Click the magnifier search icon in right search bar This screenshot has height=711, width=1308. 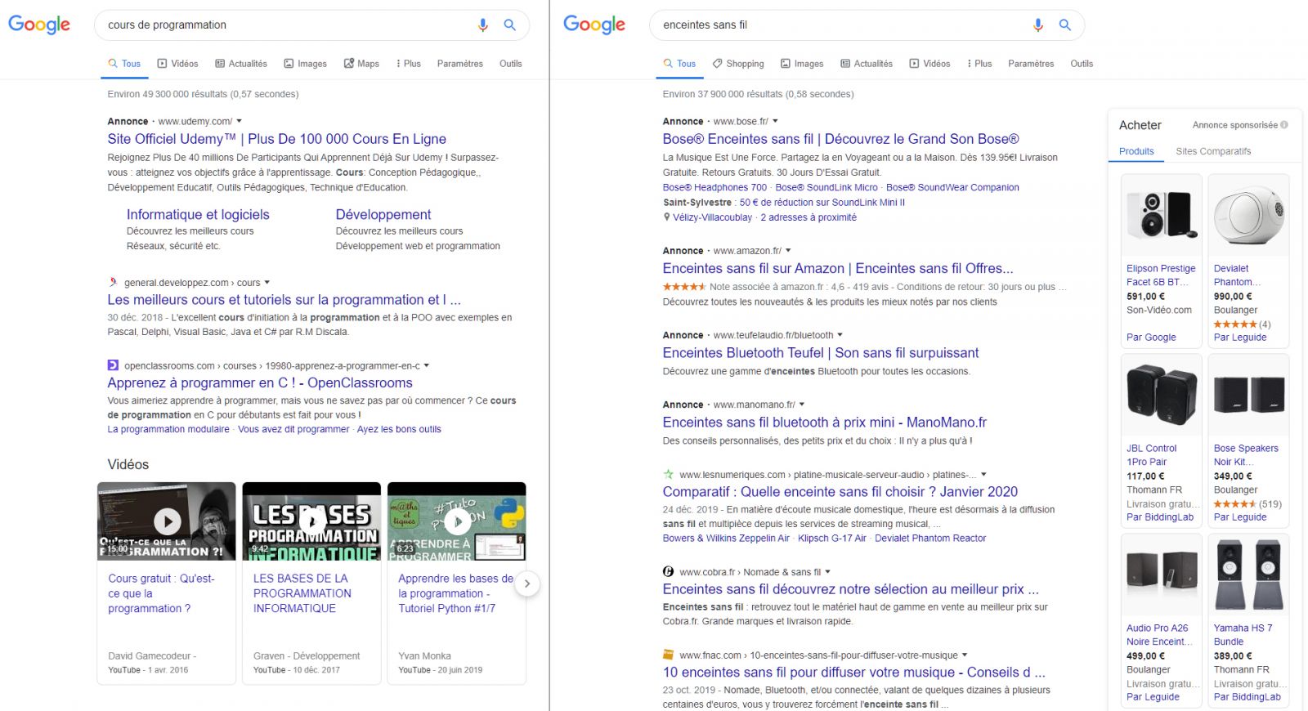(x=1064, y=25)
